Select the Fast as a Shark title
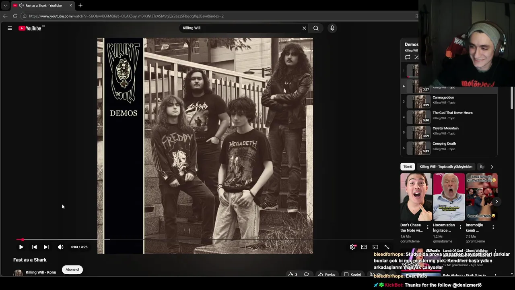The image size is (515, 290). tap(30, 260)
